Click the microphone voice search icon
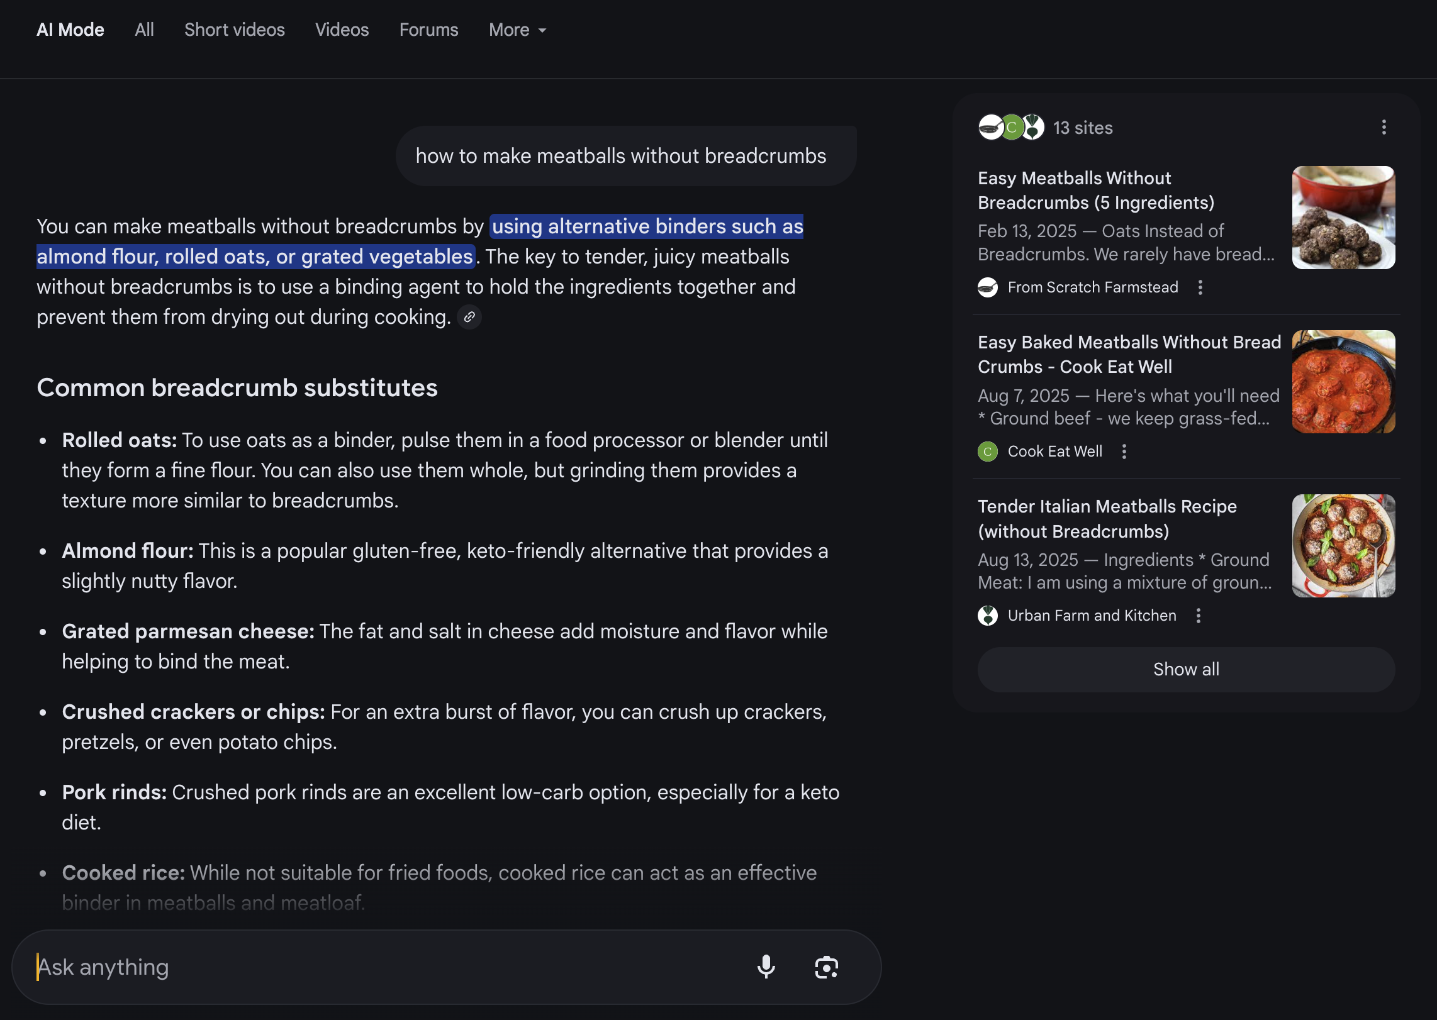This screenshot has height=1020, width=1437. pos(766,967)
